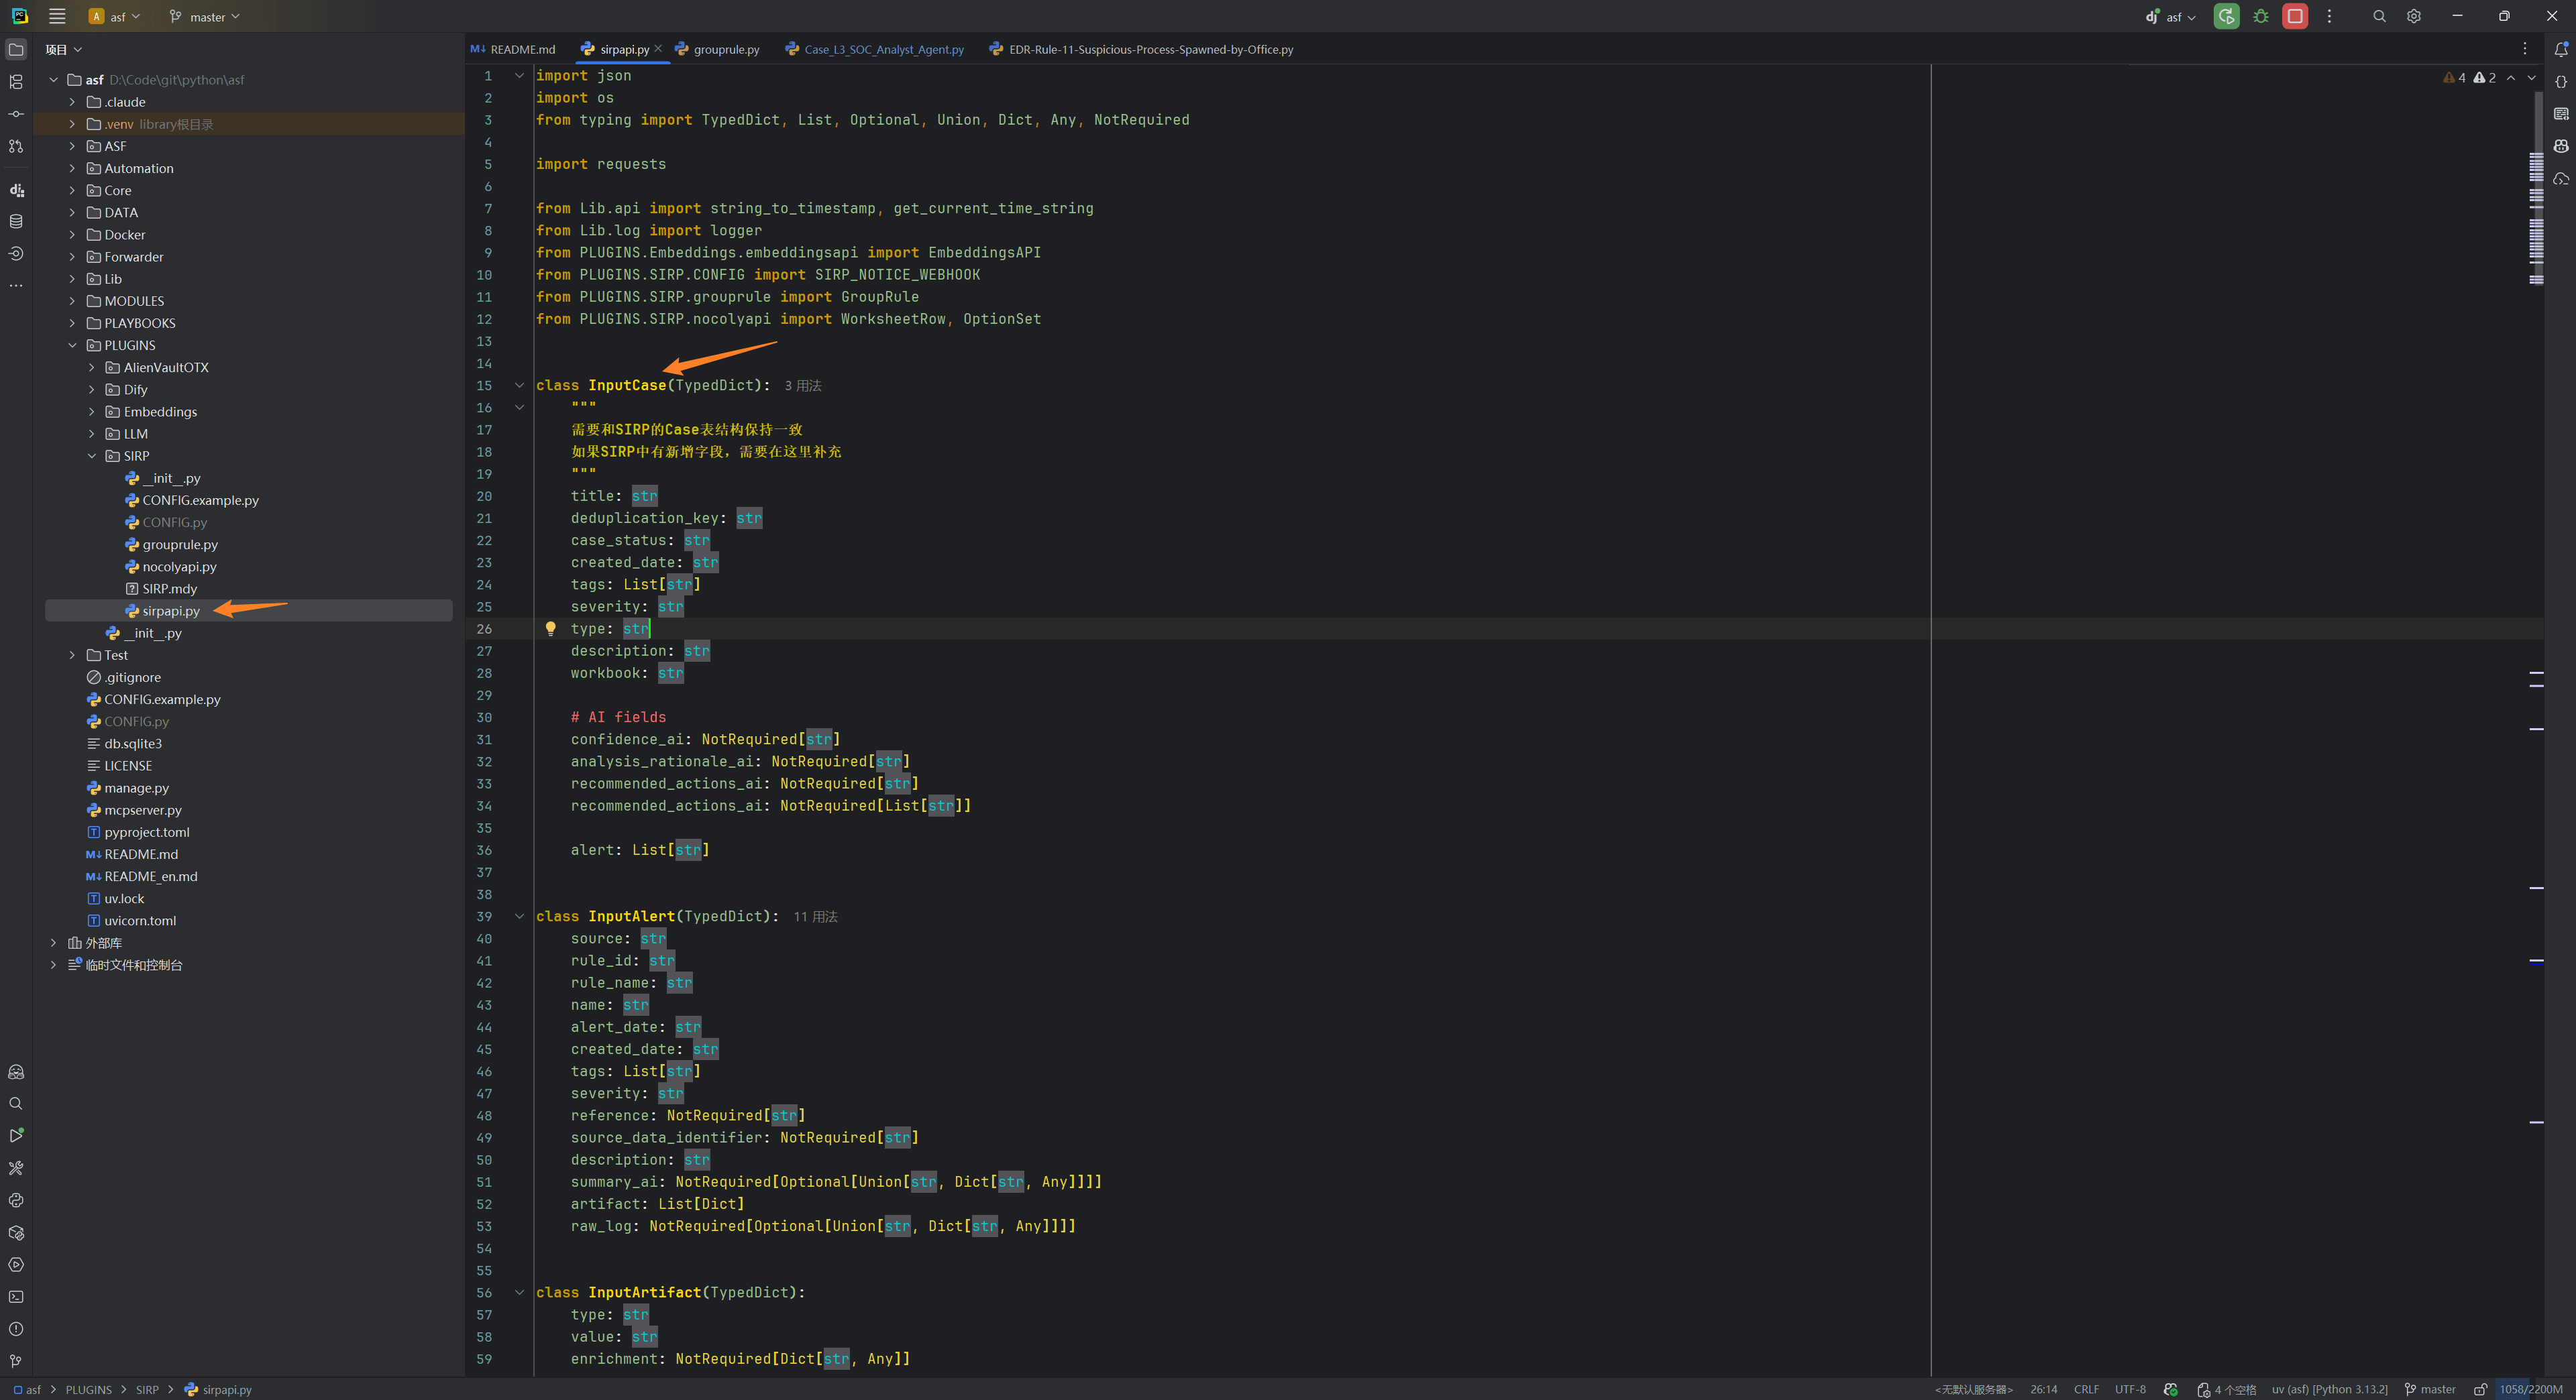Screen dimensions: 2576x1400
Task: Click the Debug bug icon
Action: pos(2260,16)
